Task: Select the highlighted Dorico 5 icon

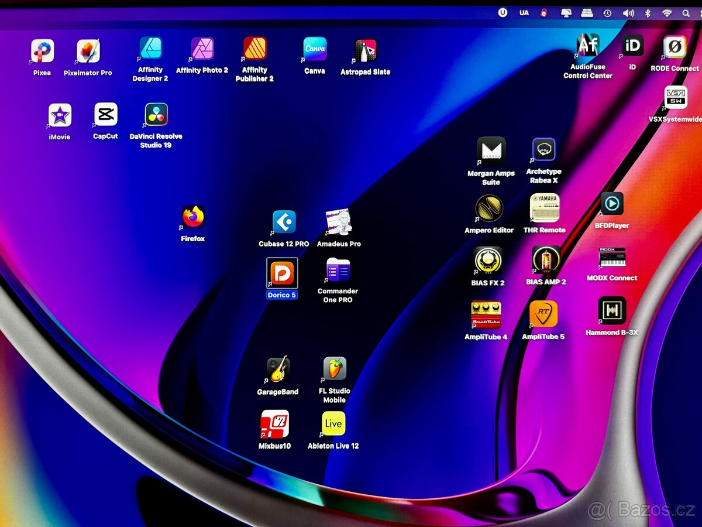Action: click(282, 273)
